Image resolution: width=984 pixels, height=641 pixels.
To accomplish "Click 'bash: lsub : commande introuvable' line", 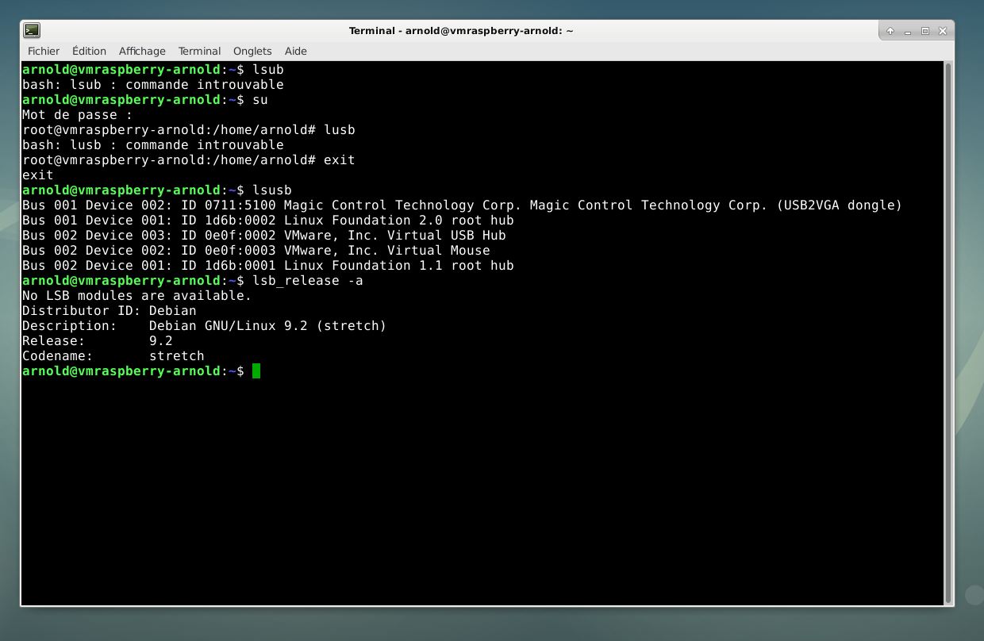I will [153, 85].
